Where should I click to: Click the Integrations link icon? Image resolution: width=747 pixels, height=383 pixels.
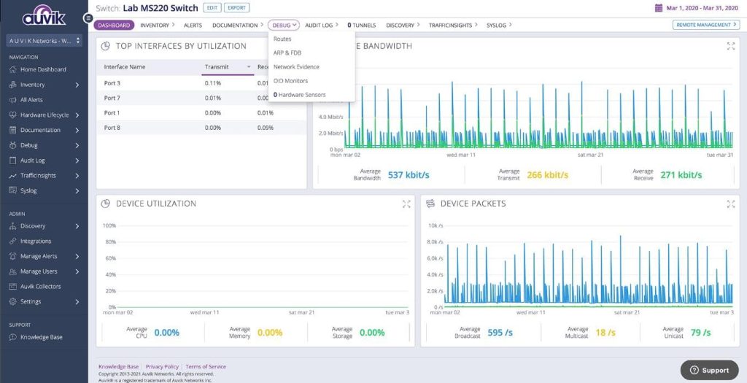pyautogui.click(x=13, y=241)
